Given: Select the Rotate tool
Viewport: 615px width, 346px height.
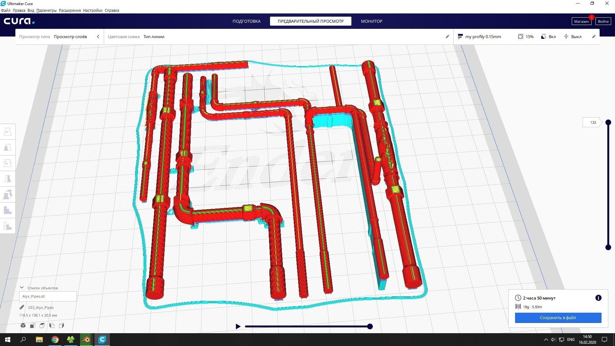Looking at the screenshot, I should [8, 163].
